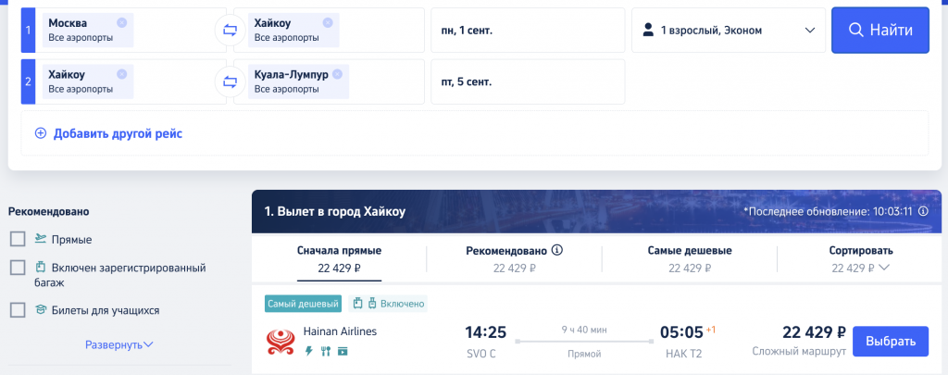
Task: Clear the Москва departure field
Action: (x=121, y=22)
